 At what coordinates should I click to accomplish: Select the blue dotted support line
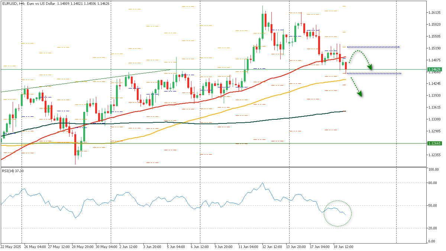coord(374,73)
